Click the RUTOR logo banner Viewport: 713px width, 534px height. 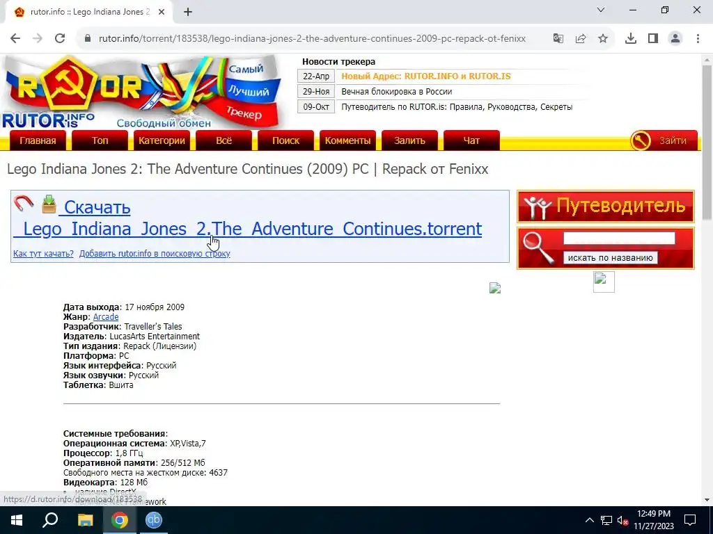pos(142,92)
